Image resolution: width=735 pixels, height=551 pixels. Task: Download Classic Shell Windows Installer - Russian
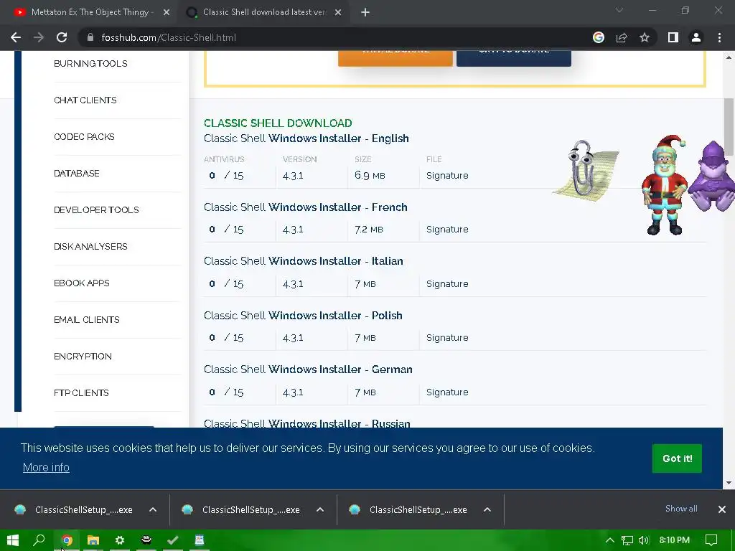point(307,423)
